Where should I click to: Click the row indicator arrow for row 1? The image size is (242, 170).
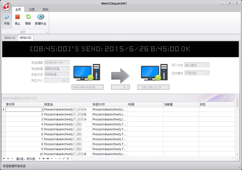pyautogui.click(x=3, y=109)
